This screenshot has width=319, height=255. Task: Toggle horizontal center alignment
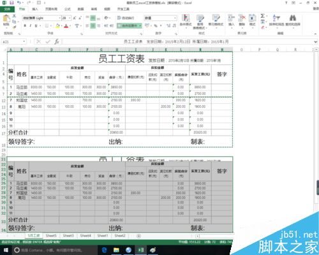pyautogui.click(x=93, y=25)
